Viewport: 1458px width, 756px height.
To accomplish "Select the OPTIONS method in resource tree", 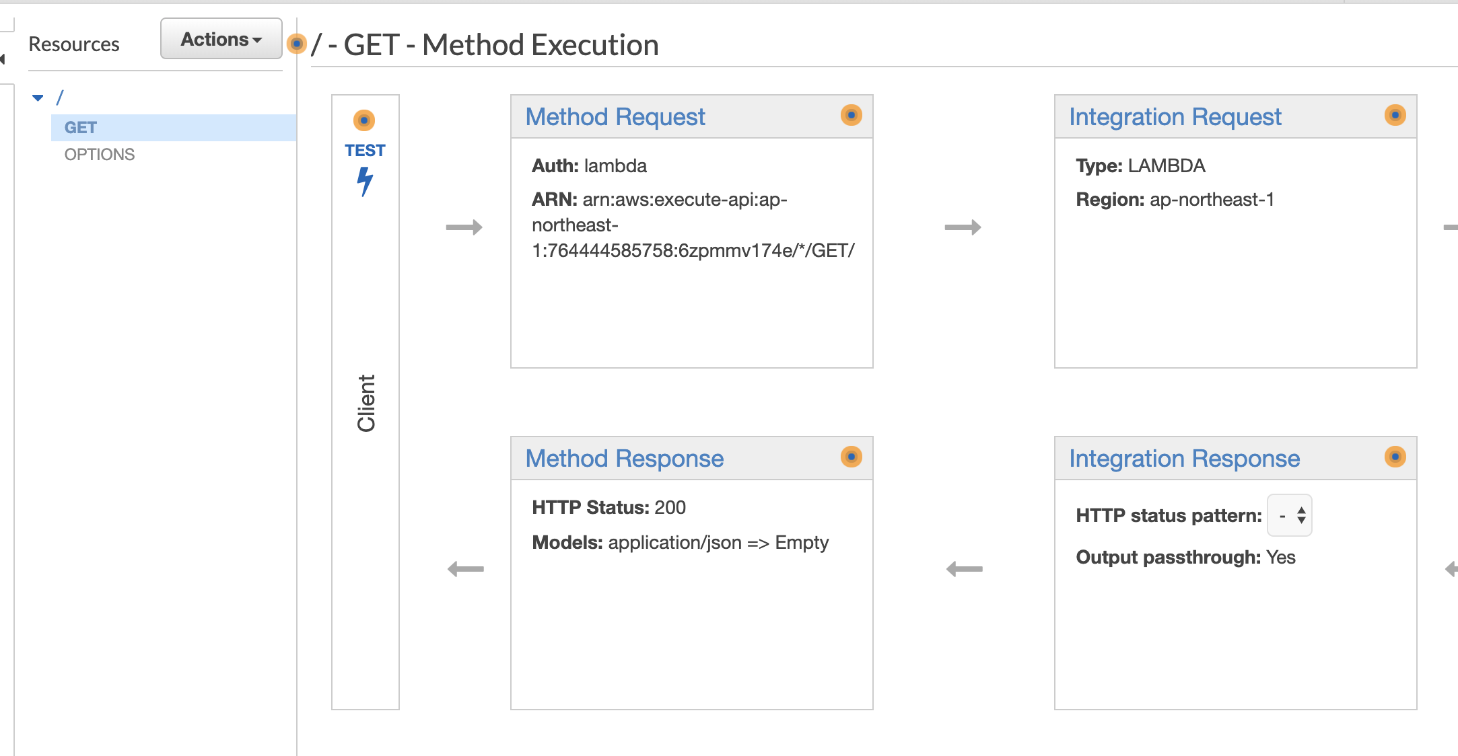I will [x=100, y=155].
